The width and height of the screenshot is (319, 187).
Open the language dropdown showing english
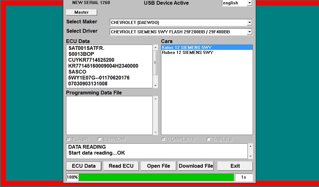point(250,3)
